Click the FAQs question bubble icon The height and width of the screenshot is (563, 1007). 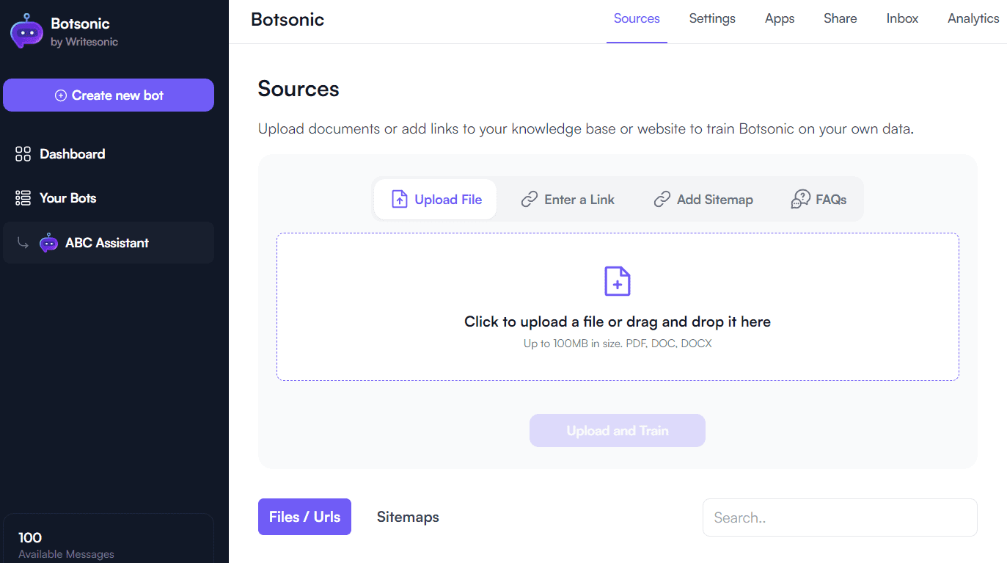click(x=800, y=199)
